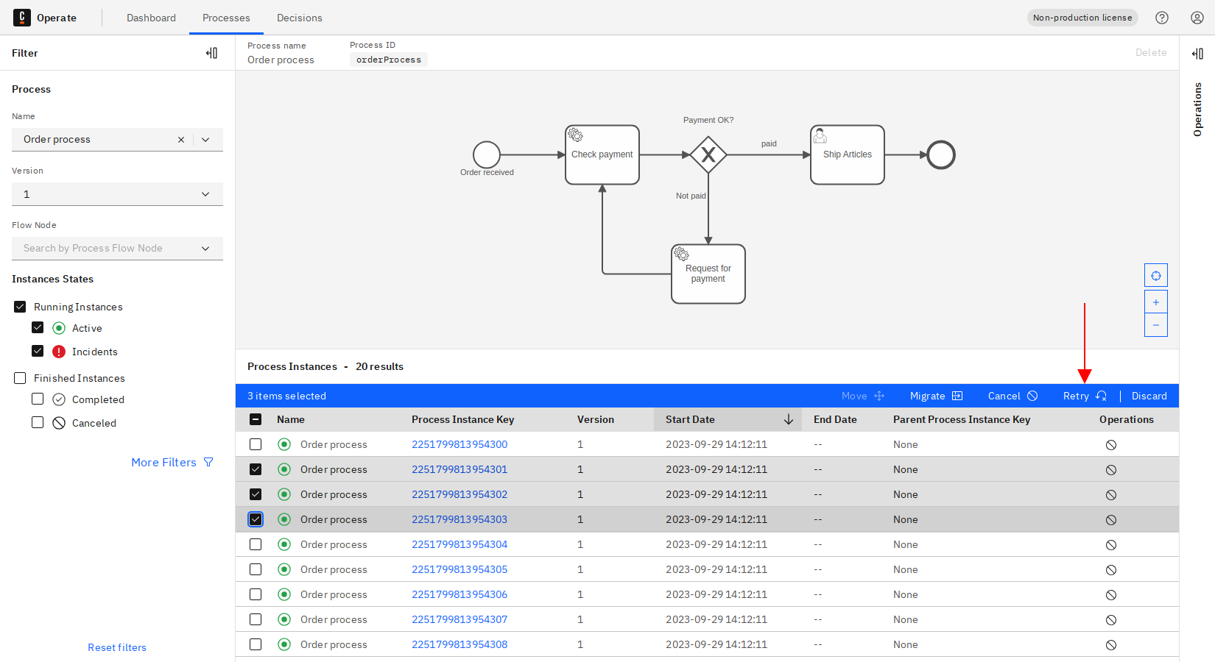
Task: Go to the Decisions tab
Action: [299, 18]
